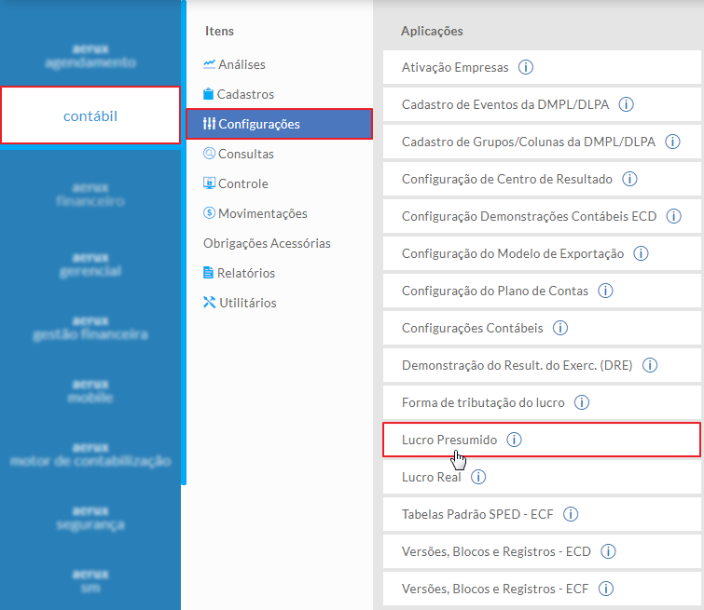
Task: Open the Relatórios section
Action: click(246, 273)
